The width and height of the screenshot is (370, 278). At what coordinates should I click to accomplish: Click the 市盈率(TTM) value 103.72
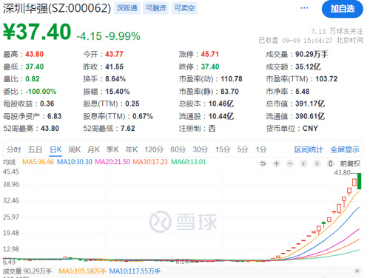coord(326,79)
